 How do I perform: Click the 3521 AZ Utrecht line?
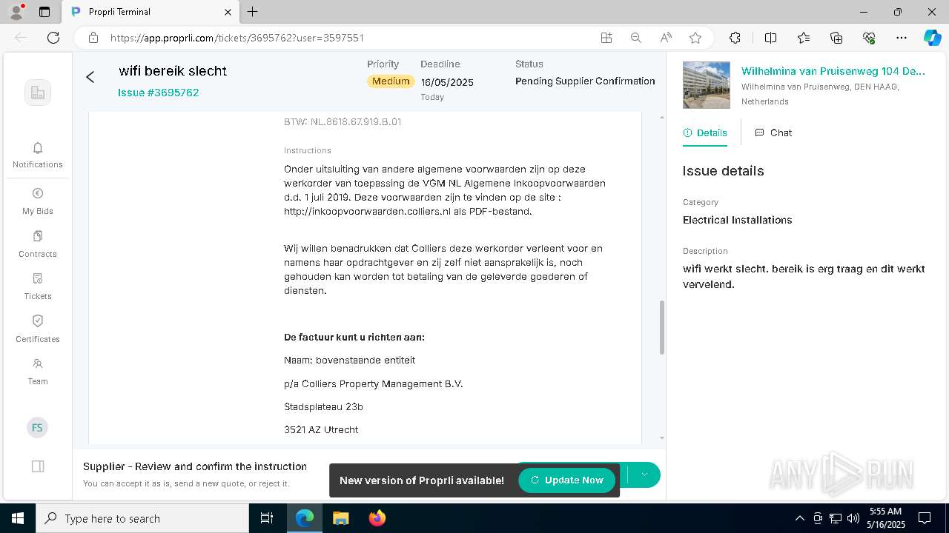321,430
